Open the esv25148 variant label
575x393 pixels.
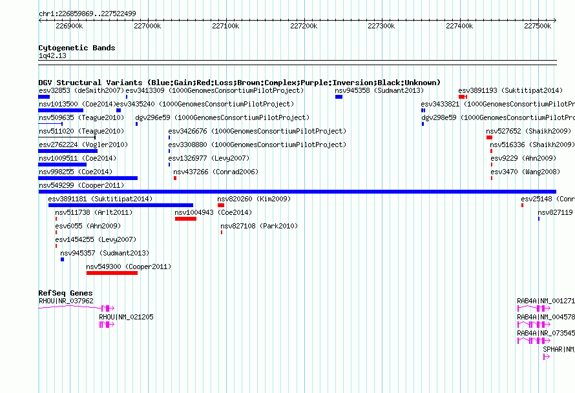click(548, 199)
